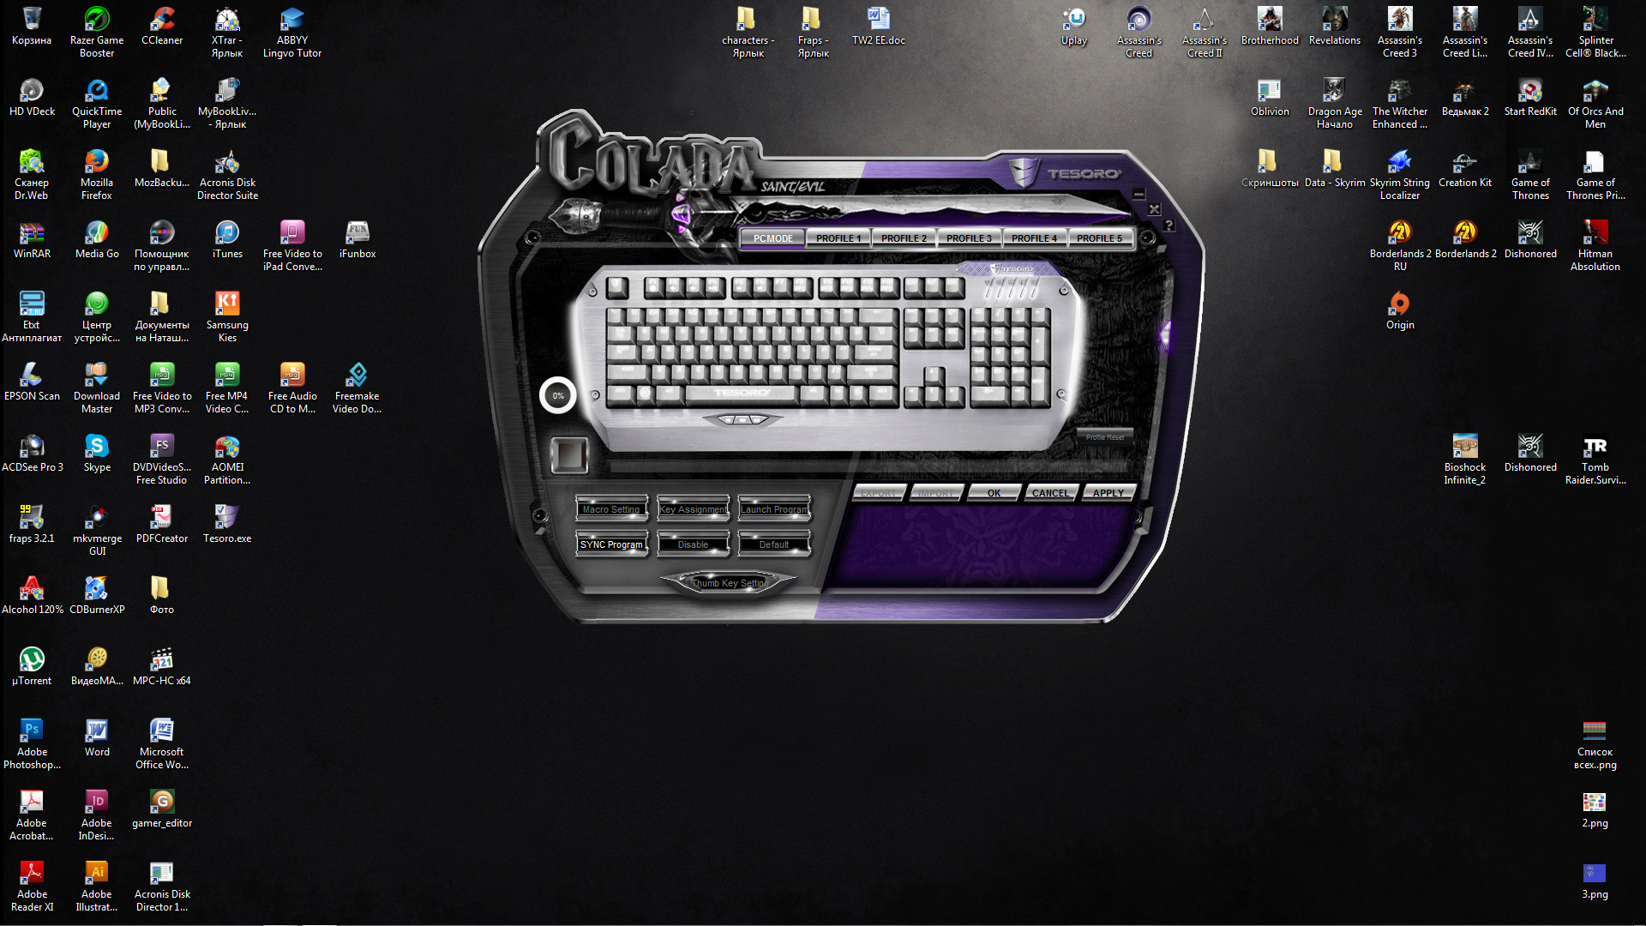Click the SYNC Program button

click(x=611, y=544)
